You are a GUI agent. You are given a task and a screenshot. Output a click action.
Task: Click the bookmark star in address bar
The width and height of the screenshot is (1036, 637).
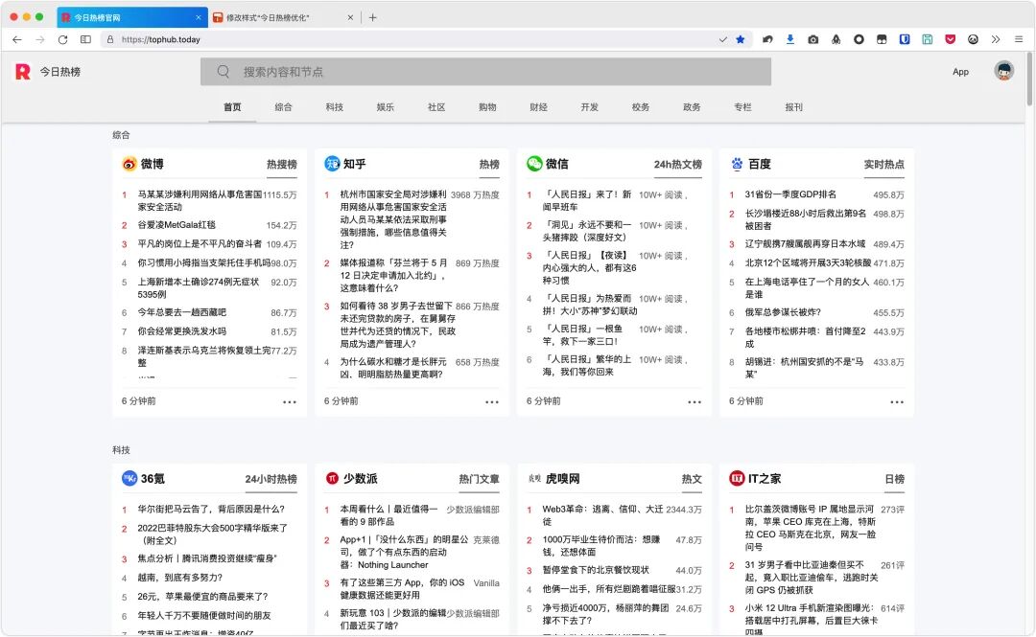[x=741, y=39]
